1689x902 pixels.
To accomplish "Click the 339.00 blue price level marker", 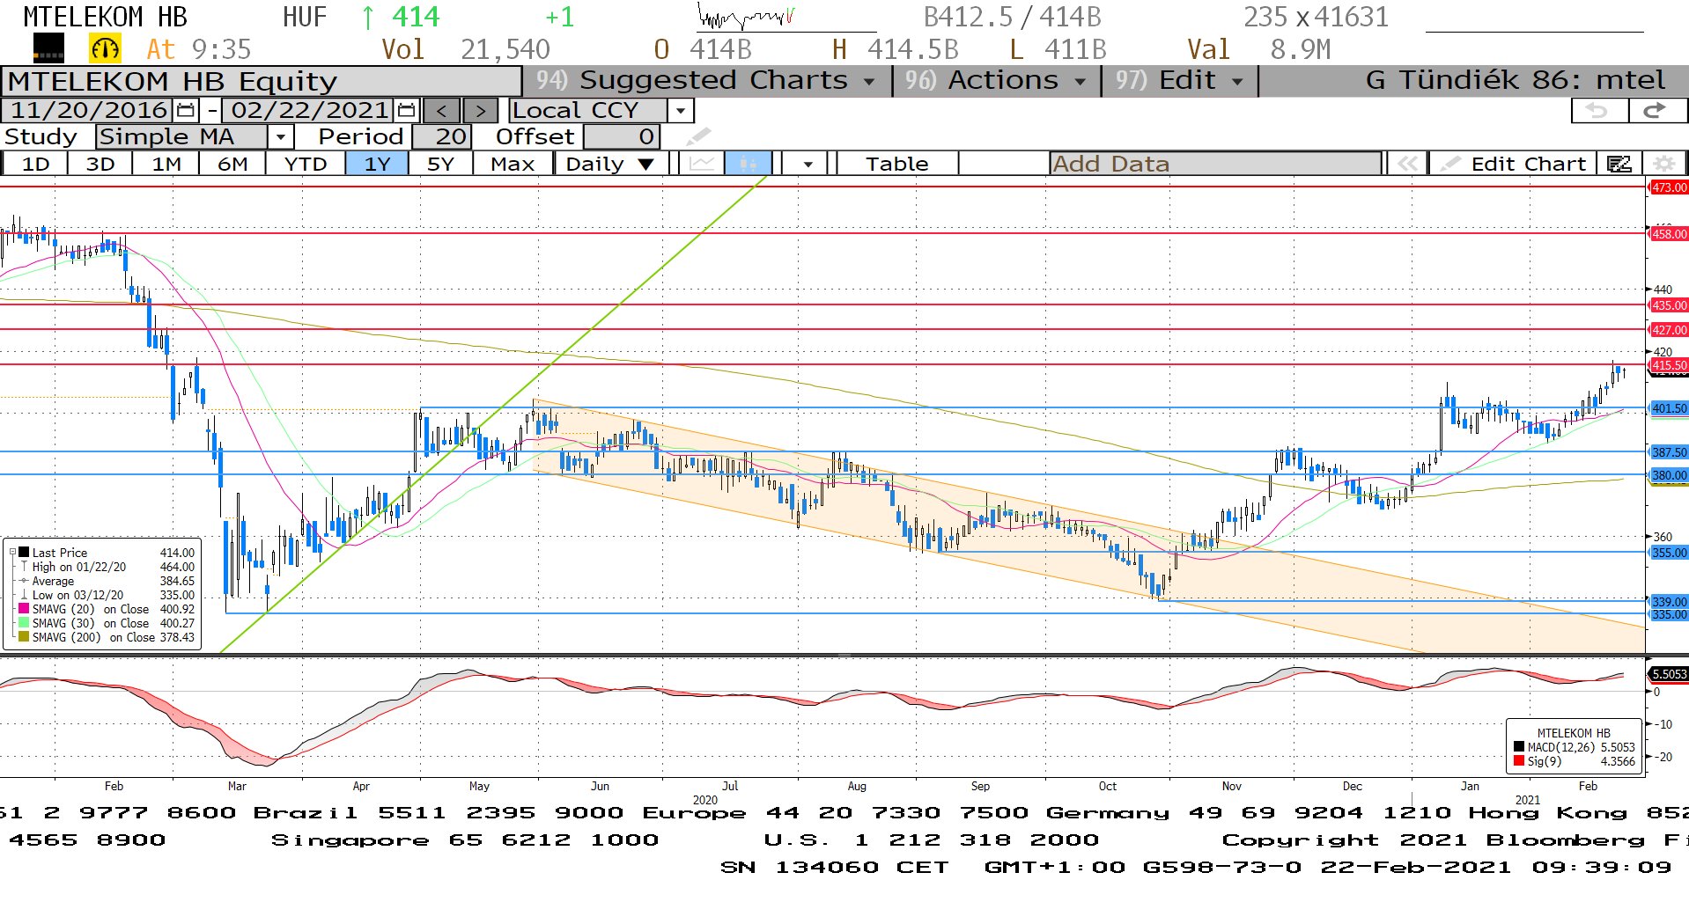I will pyautogui.click(x=1668, y=602).
